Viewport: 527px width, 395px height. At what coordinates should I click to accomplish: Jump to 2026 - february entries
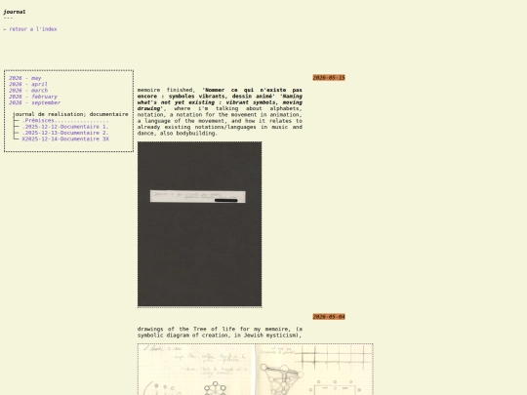33,97
